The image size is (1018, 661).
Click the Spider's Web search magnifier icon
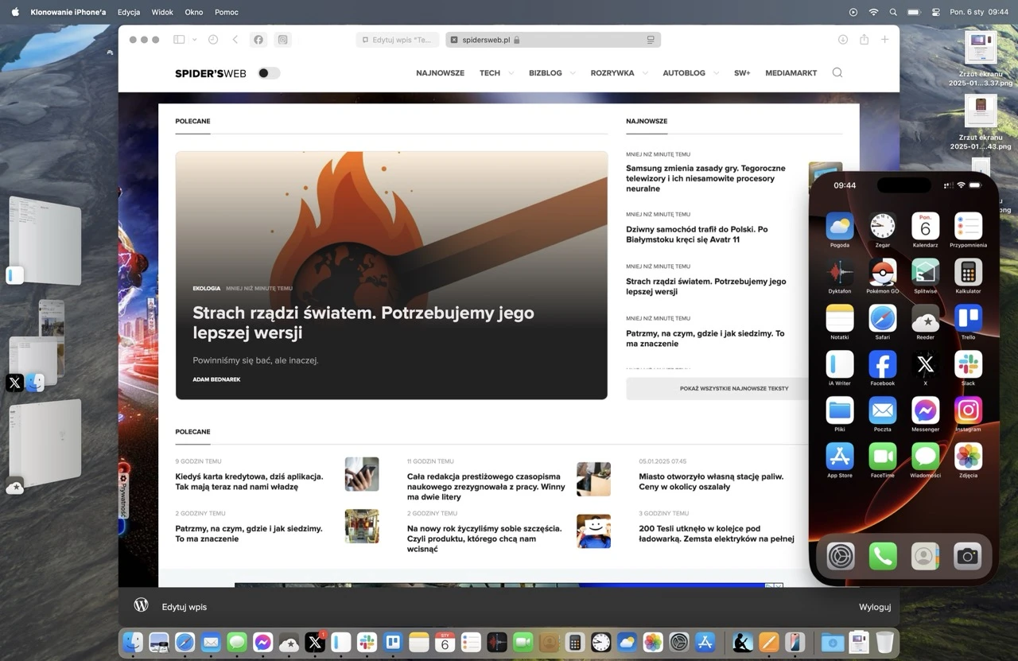(x=837, y=72)
